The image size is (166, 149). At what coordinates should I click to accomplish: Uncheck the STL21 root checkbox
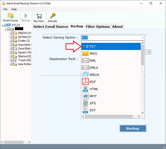tap(6, 25)
